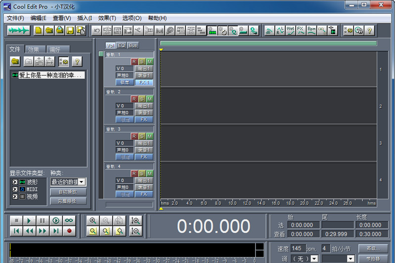Select file 爱上你是一种流泪的幸...
This screenshot has height=263, width=395.
pyautogui.click(x=48, y=75)
